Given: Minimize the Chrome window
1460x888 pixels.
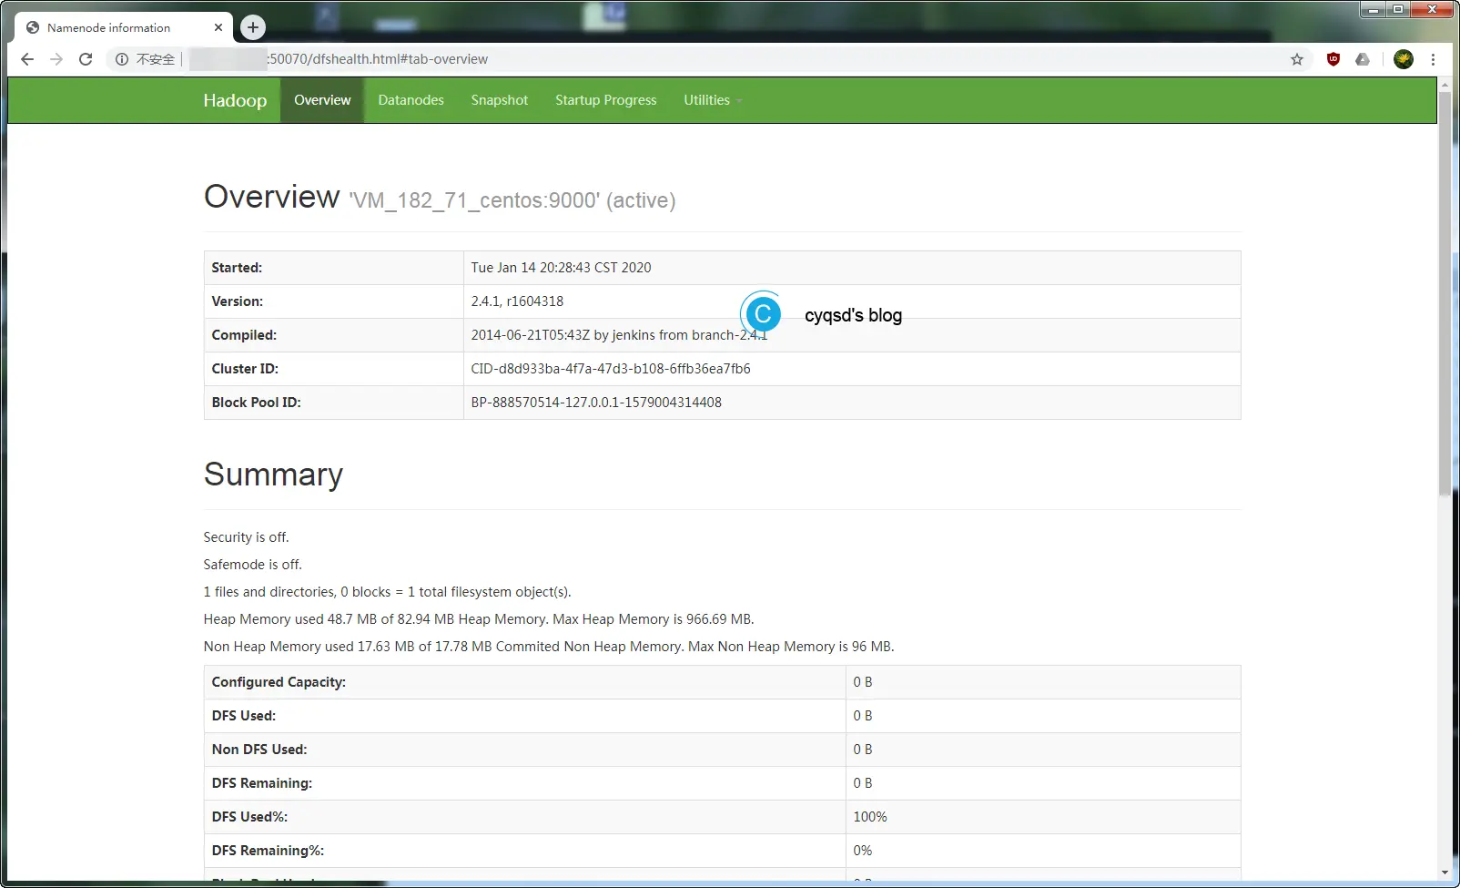Looking at the screenshot, I should pos(1374,9).
